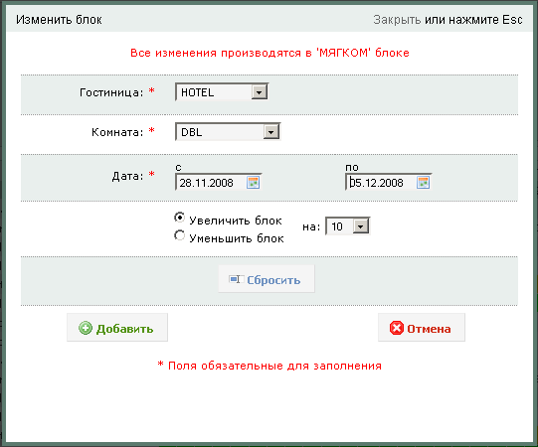This screenshot has height=447, width=538.
Task: Click red cross icon on Отмена
Action: (x=397, y=328)
